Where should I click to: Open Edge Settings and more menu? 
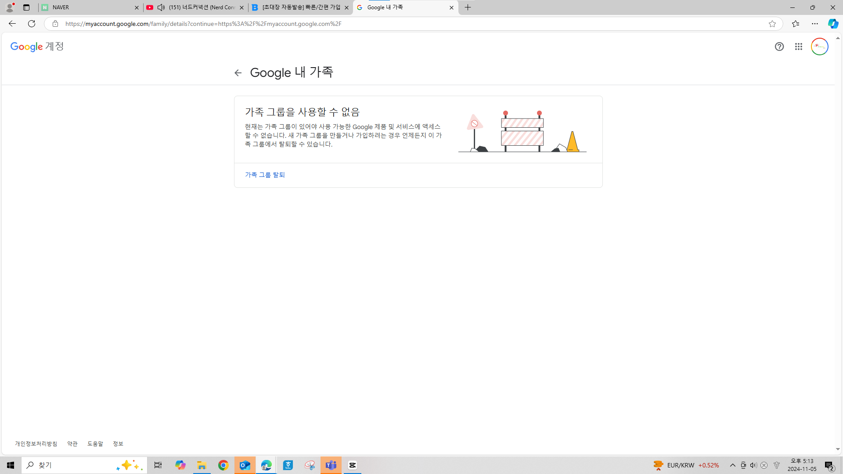[x=815, y=24]
